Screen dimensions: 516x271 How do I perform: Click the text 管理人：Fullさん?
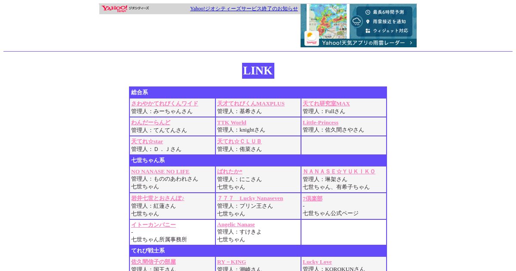tap(324, 111)
